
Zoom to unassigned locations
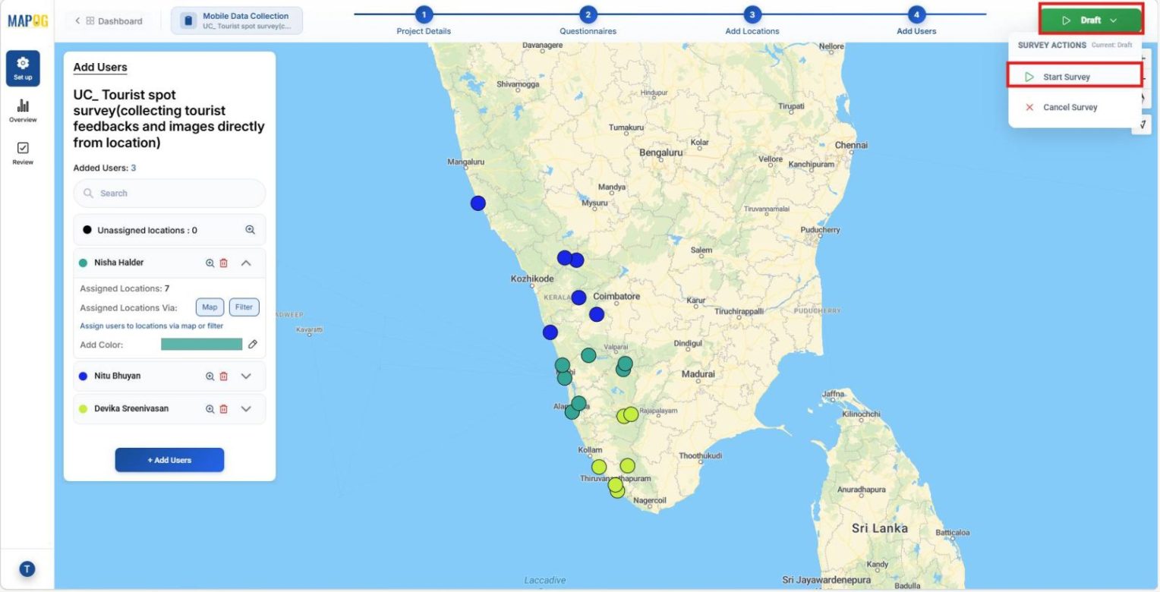click(250, 230)
